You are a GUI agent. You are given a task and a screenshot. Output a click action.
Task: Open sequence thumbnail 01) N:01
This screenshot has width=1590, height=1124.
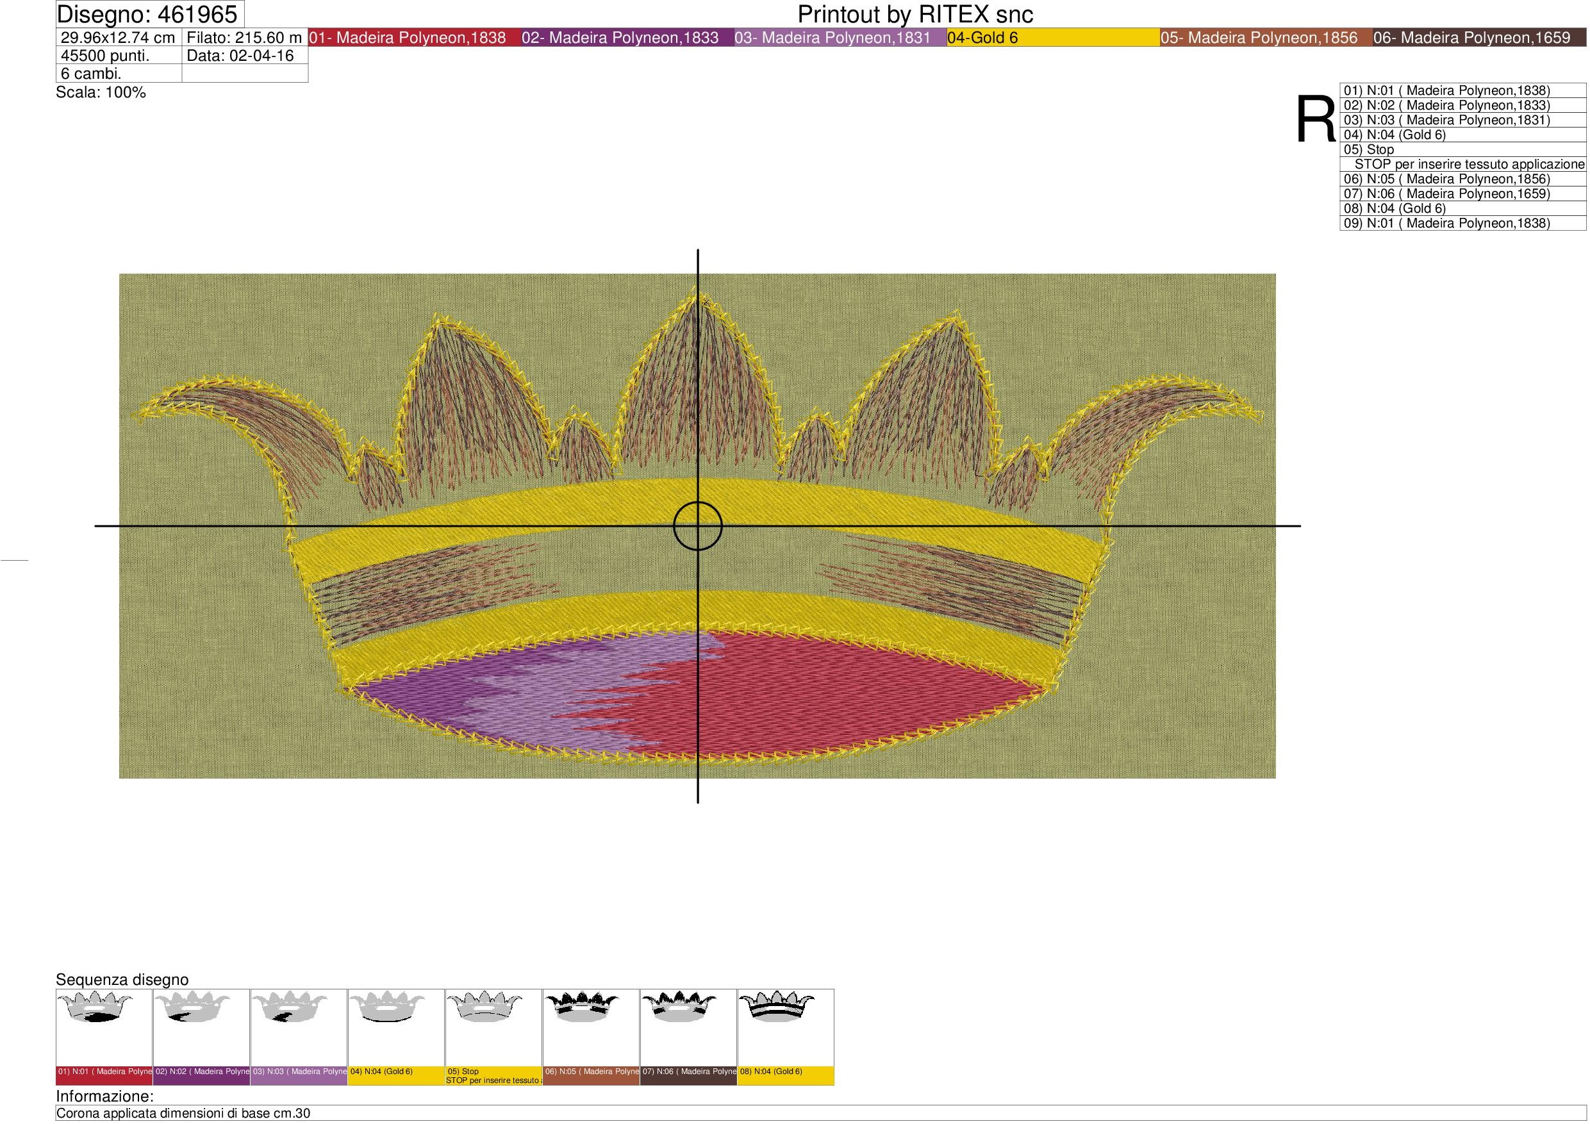(x=104, y=1037)
